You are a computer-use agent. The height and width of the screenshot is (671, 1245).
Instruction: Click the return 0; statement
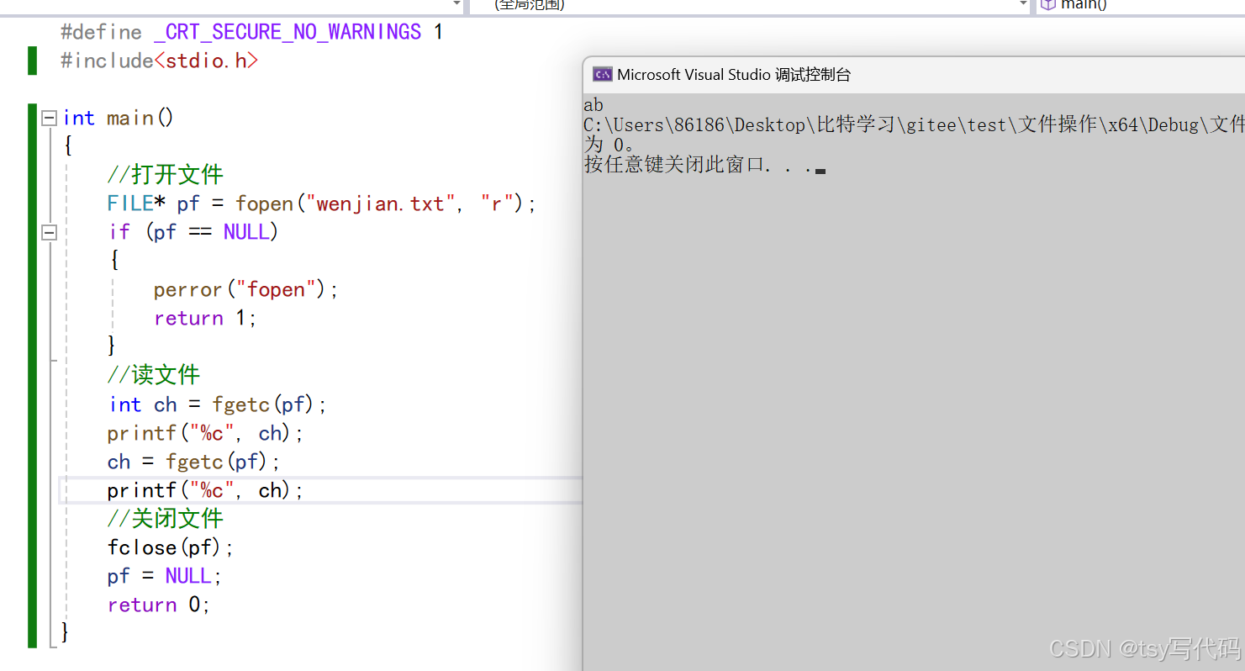[x=159, y=605]
